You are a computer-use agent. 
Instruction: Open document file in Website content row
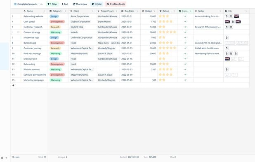[x=227, y=69]
